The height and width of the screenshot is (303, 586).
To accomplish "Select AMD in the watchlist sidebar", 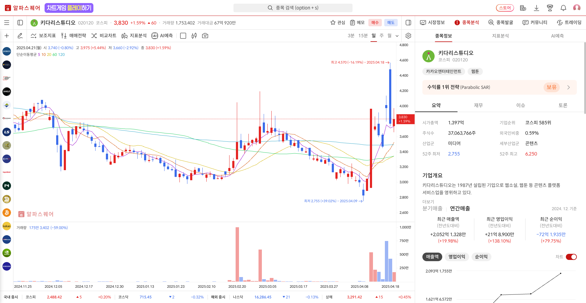I will 7,92.
